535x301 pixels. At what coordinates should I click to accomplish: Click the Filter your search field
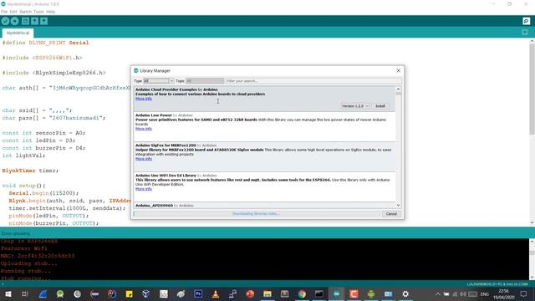313,81
